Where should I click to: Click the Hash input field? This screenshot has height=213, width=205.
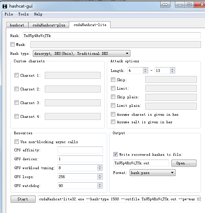112,36
